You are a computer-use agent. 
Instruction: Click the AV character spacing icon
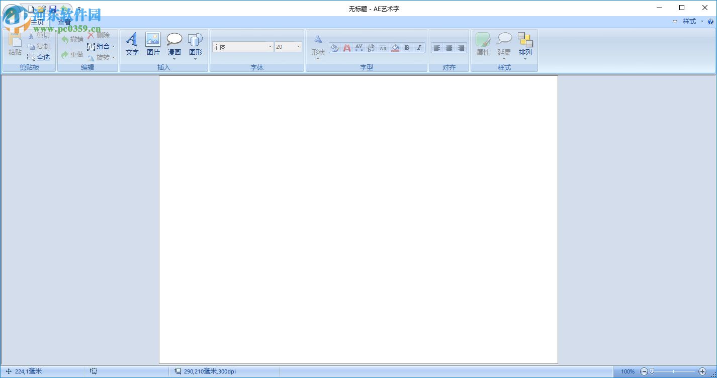[x=359, y=48]
